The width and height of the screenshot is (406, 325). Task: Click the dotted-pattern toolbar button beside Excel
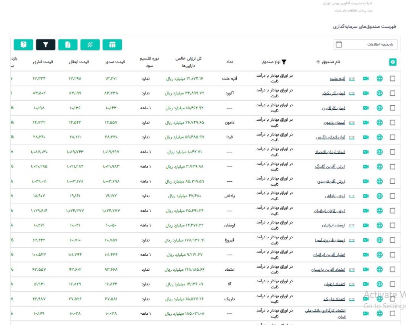pos(90,45)
